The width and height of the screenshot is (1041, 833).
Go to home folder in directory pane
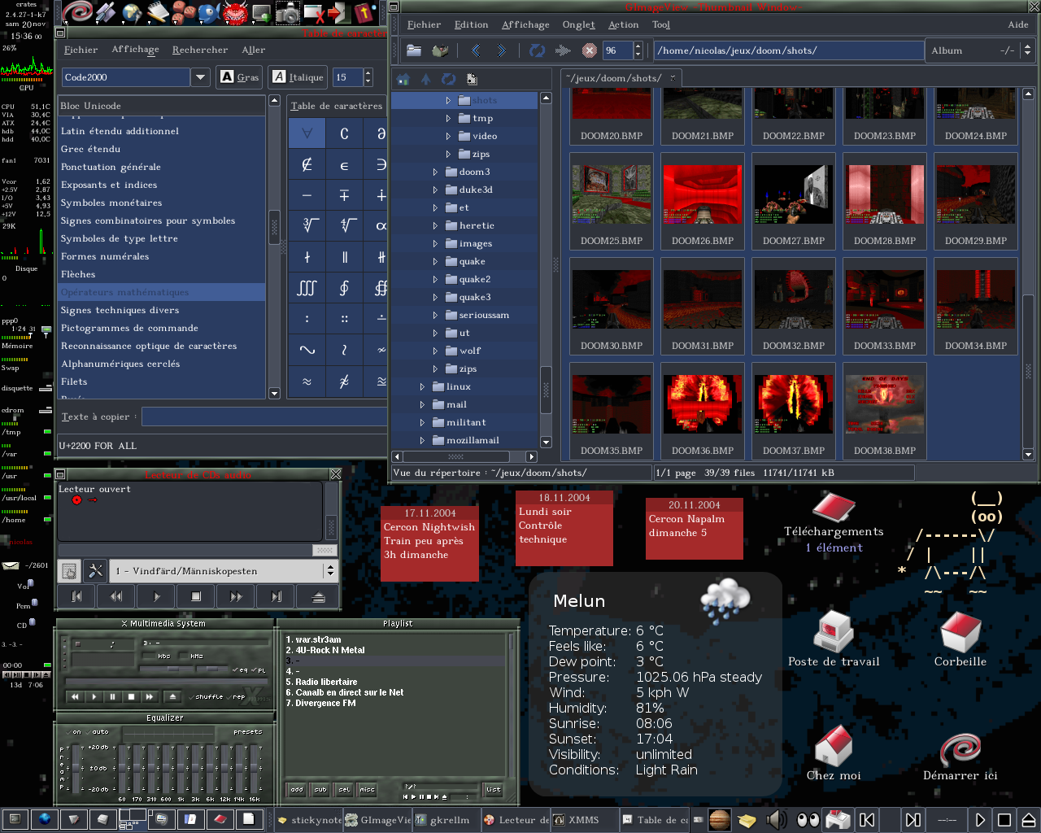(403, 79)
